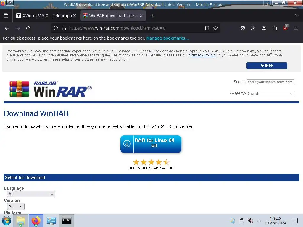Open the download Language All dropdown
303x227 pixels.
pyautogui.click(x=31, y=194)
